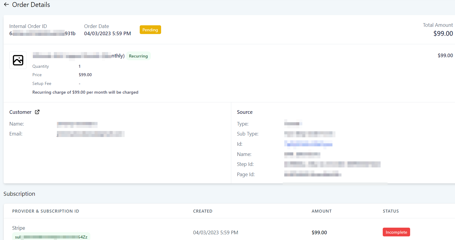Click the back arrow beside Order Details
This screenshot has height=240, width=455.
pyautogui.click(x=6, y=5)
